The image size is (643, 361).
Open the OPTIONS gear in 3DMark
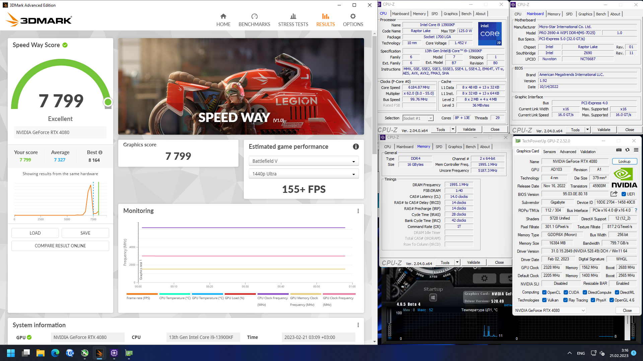(353, 20)
